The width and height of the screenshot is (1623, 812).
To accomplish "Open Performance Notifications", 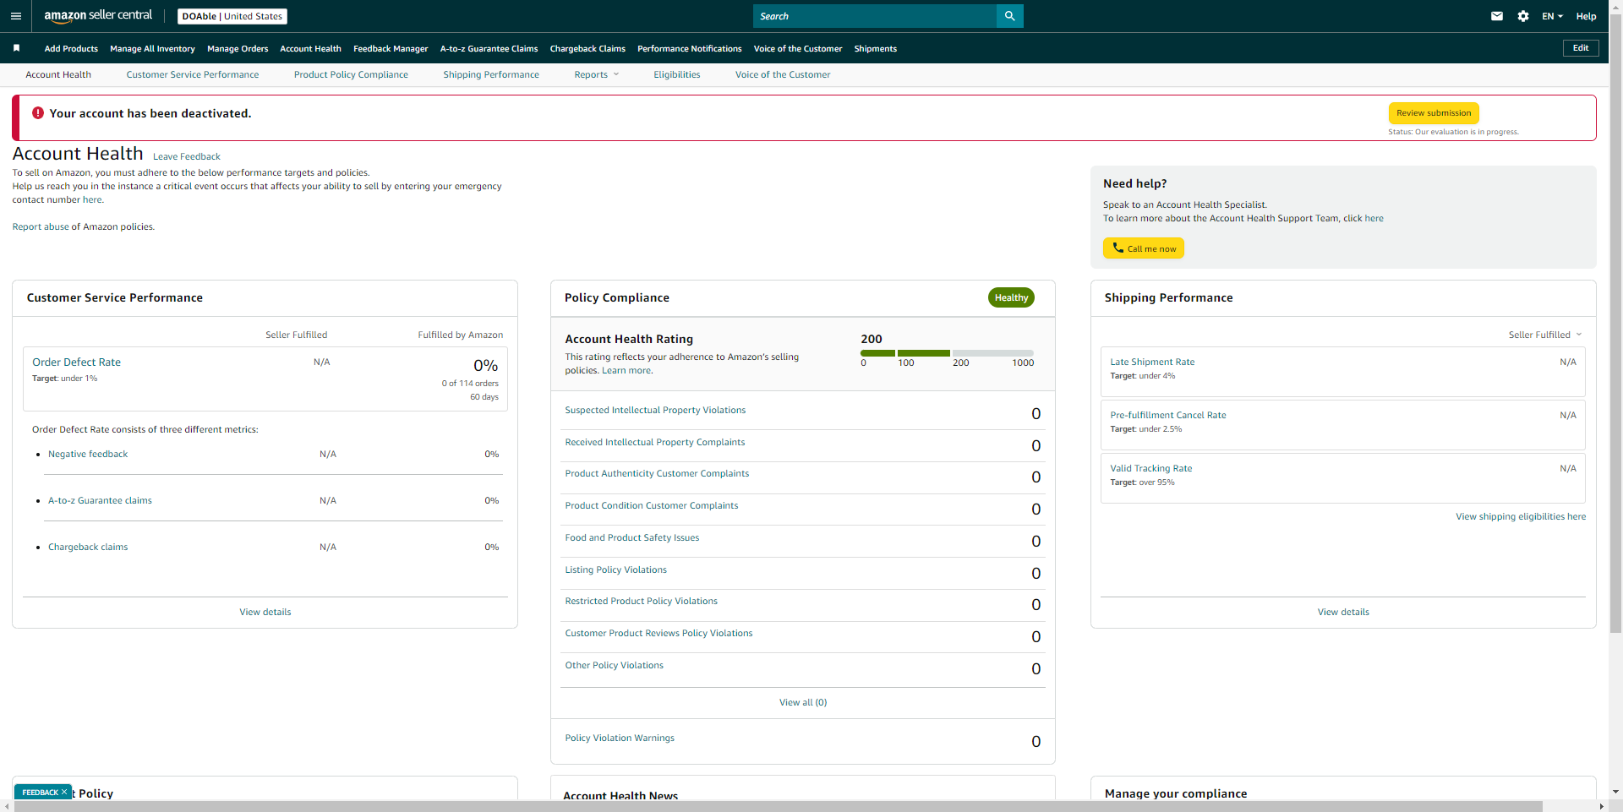I will pyautogui.click(x=690, y=48).
